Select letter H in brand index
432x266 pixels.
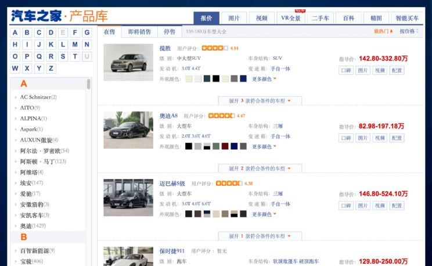coord(15,44)
